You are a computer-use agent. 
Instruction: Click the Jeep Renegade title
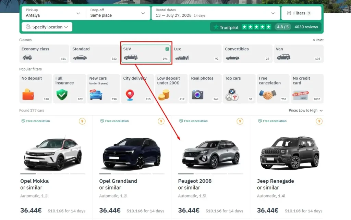(x=275, y=181)
